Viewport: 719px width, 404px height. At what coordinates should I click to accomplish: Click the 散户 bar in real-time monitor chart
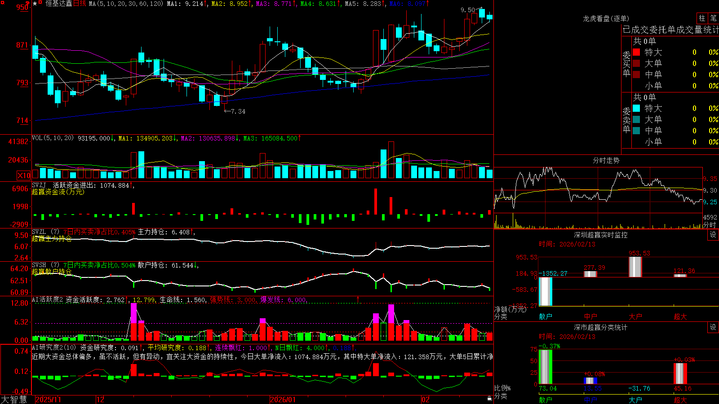546,291
